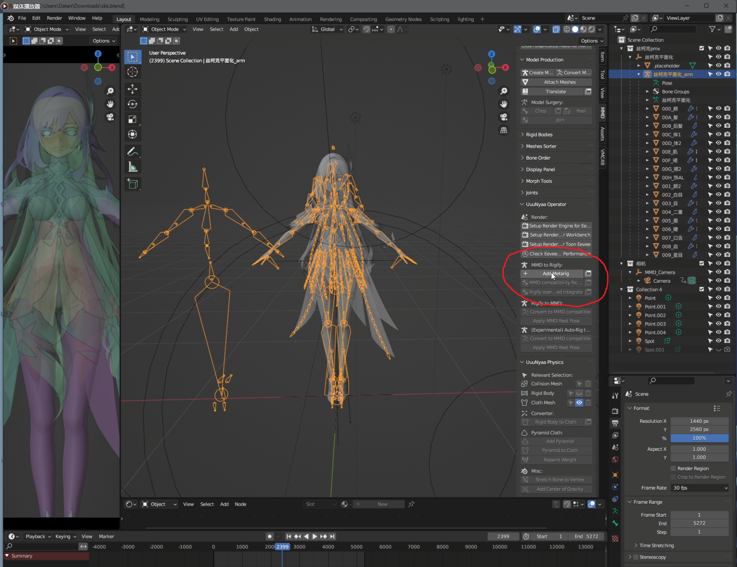Image resolution: width=737 pixels, height=567 pixels.
Task: Expand the Rigid Bodies panel
Action: pos(539,135)
